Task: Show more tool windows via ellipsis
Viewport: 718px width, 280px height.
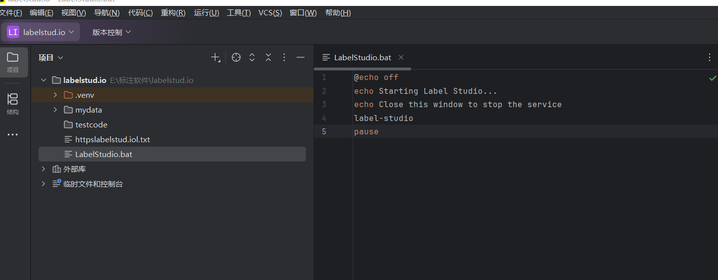Action: tap(13, 135)
